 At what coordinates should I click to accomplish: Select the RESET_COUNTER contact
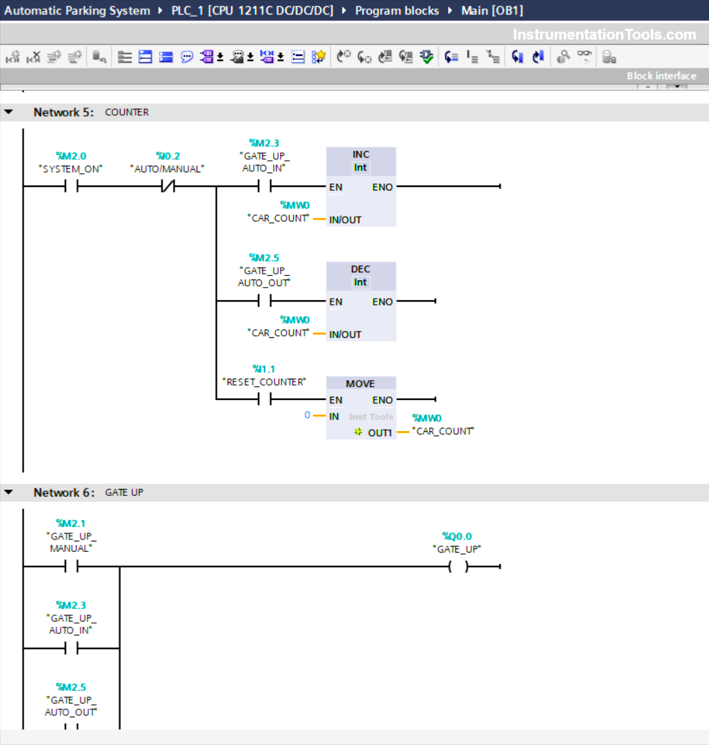click(x=265, y=399)
